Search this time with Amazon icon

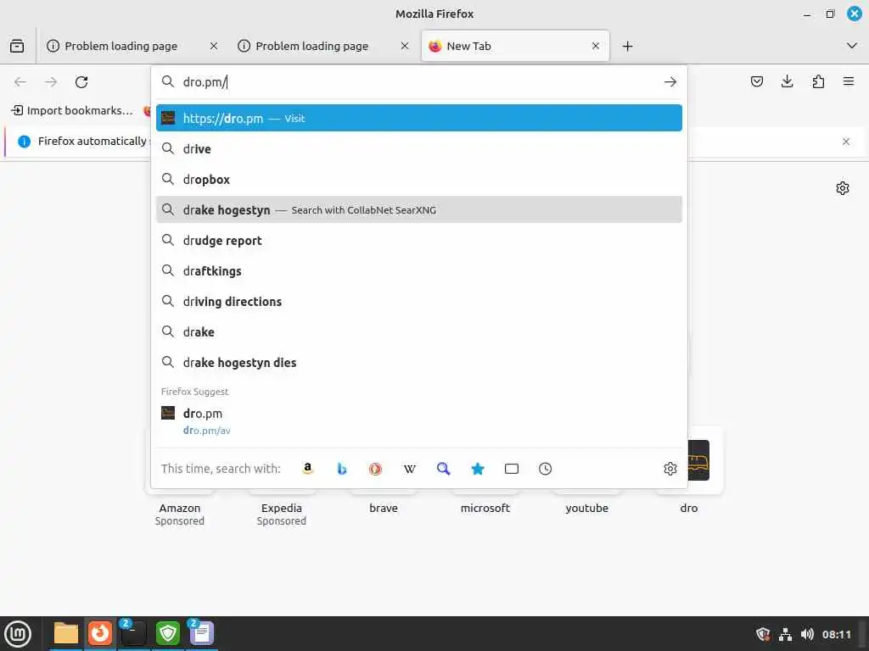coord(307,469)
